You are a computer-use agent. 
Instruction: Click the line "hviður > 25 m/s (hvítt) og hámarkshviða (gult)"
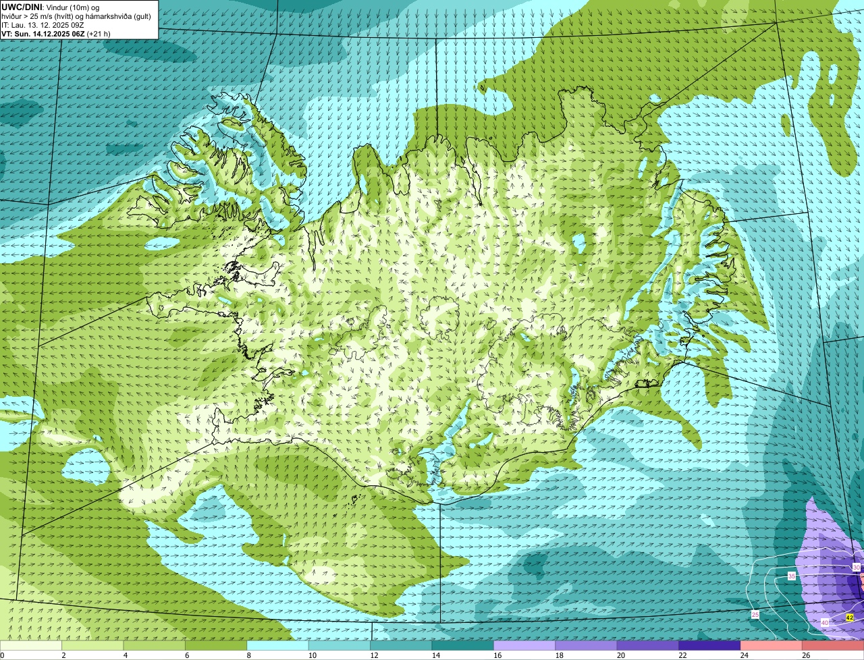(x=78, y=16)
